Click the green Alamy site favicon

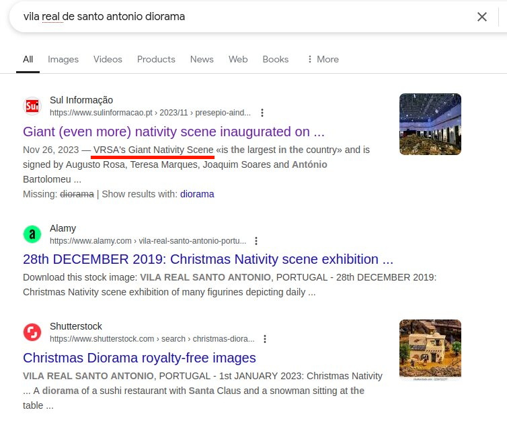pyautogui.click(x=32, y=234)
